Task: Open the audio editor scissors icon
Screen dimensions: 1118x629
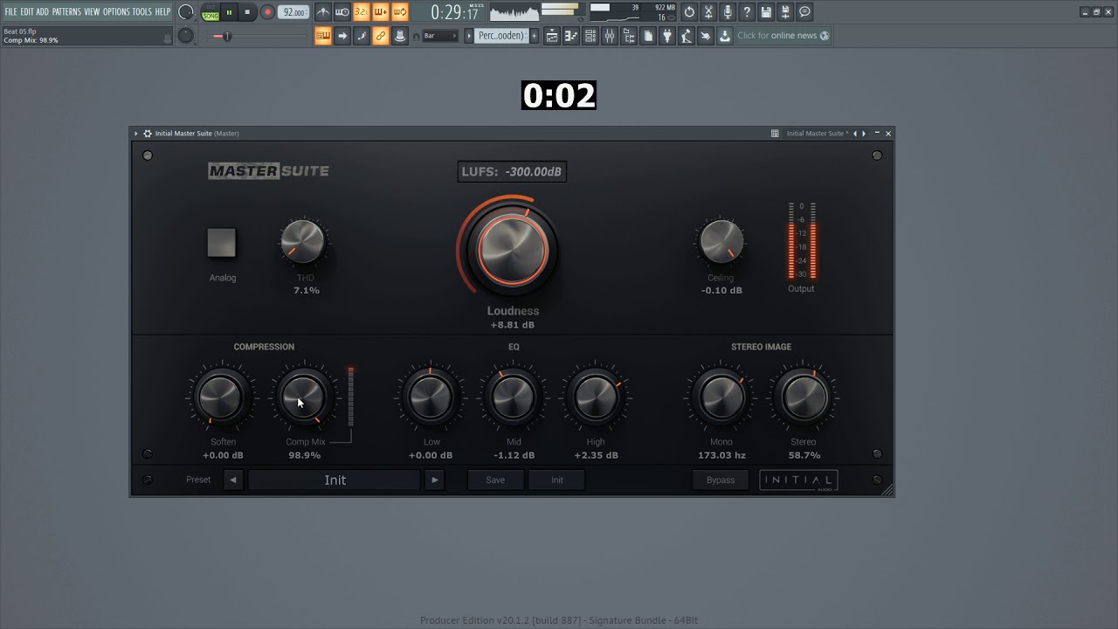Action: (708, 12)
